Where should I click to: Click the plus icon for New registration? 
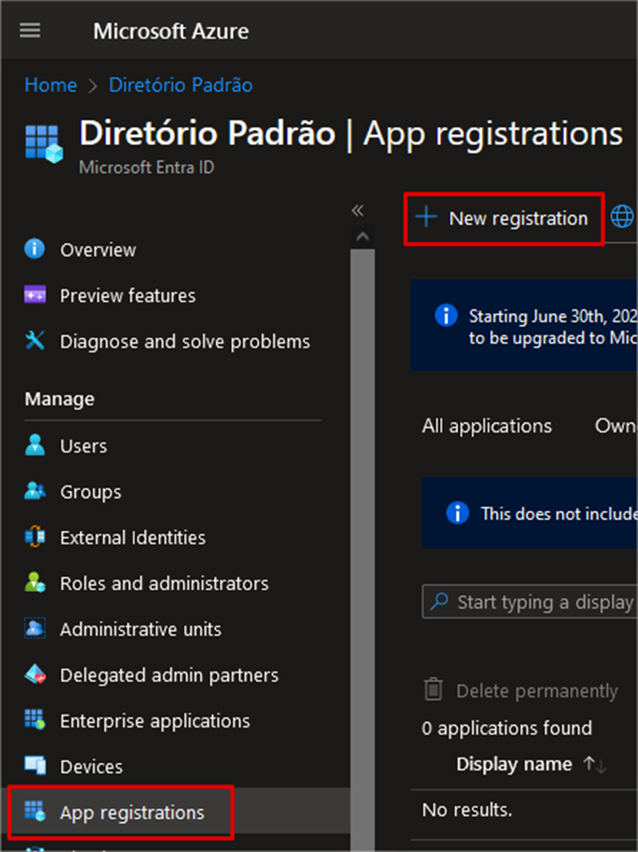click(427, 216)
